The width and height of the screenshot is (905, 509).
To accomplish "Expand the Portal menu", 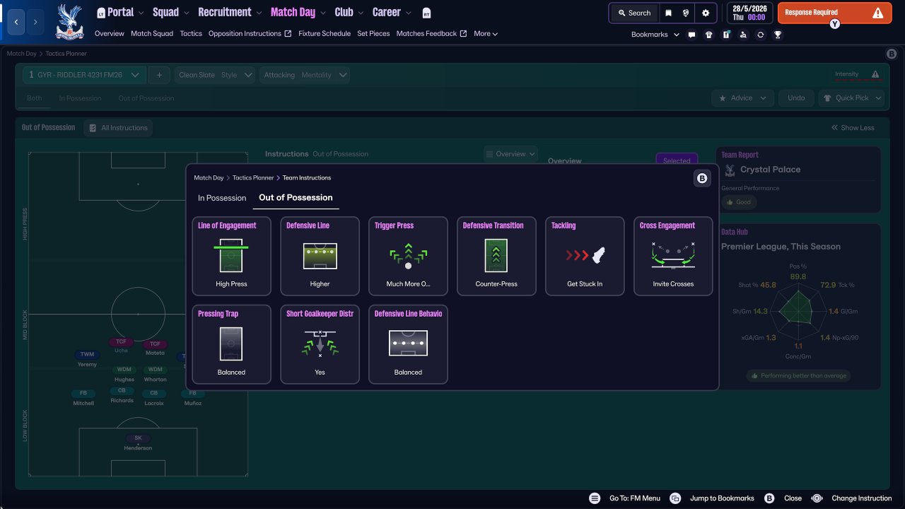I will (119, 13).
